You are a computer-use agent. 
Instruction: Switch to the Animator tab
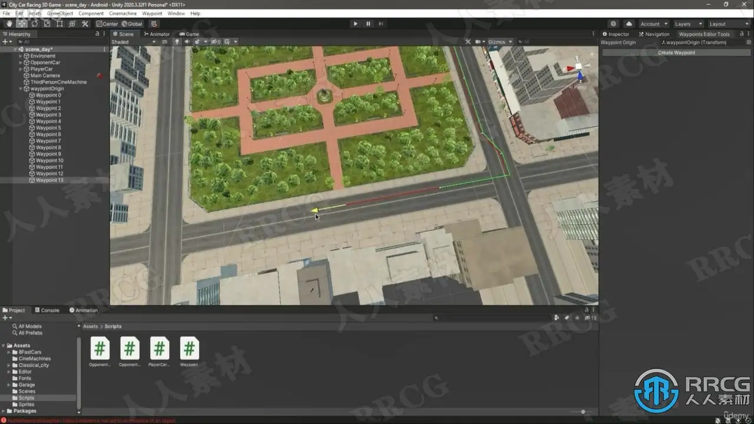[x=156, y=34]
